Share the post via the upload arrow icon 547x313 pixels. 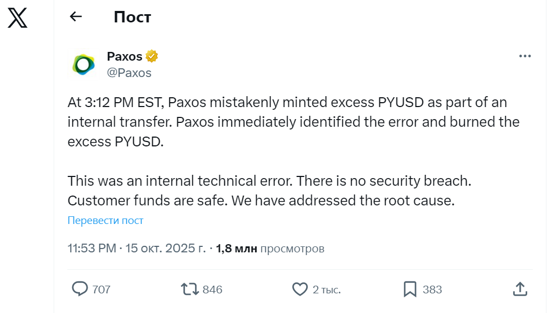click(x=520, y=289)
